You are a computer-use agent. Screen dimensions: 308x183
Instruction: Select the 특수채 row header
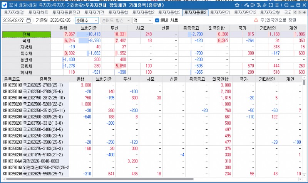click(26, 53)
